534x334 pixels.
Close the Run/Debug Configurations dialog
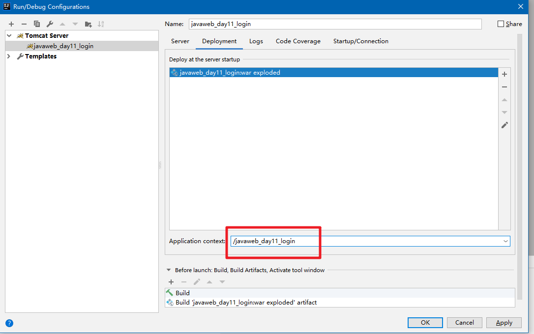(521, 6)
